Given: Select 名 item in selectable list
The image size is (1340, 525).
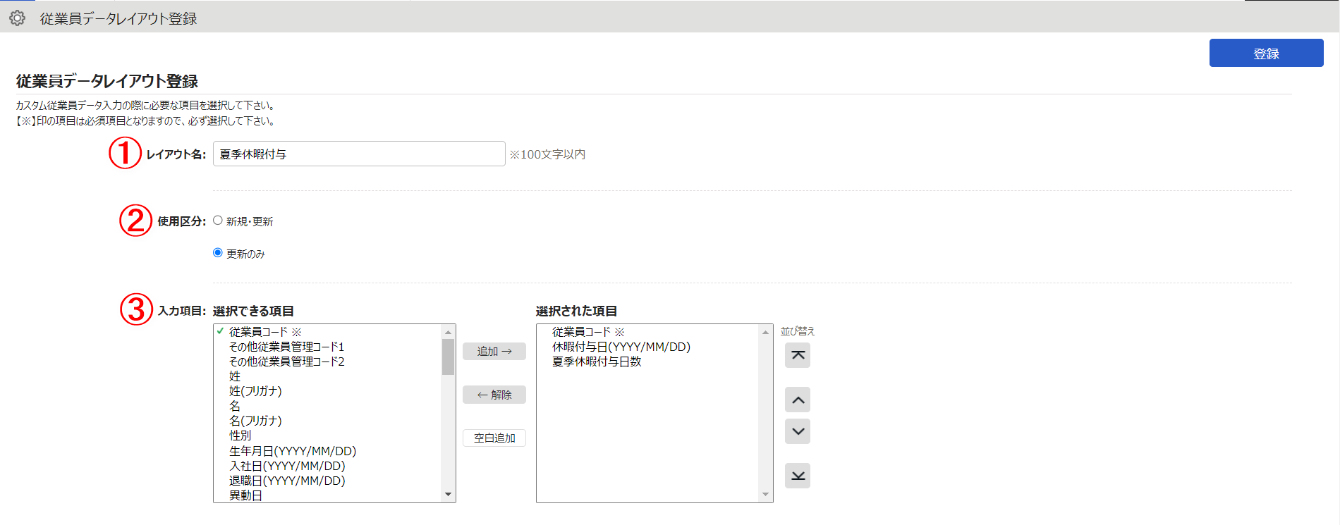Looking at the screenshot, I should [235, 406].
